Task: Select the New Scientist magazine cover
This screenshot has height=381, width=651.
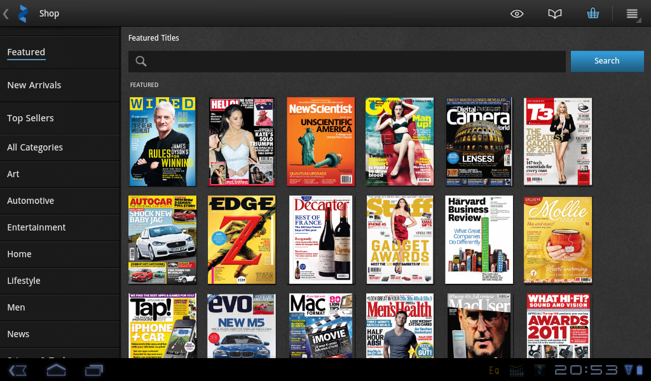Action: tap(321, 142)
